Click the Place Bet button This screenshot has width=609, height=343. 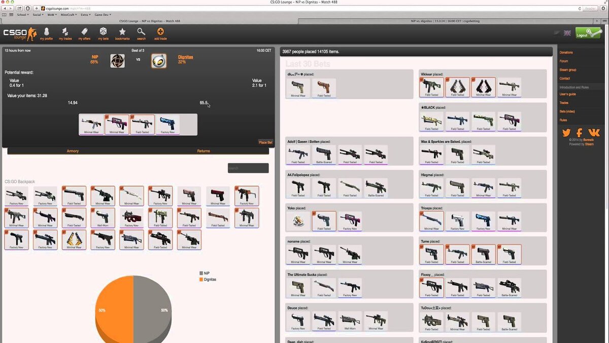pos(265,142)
